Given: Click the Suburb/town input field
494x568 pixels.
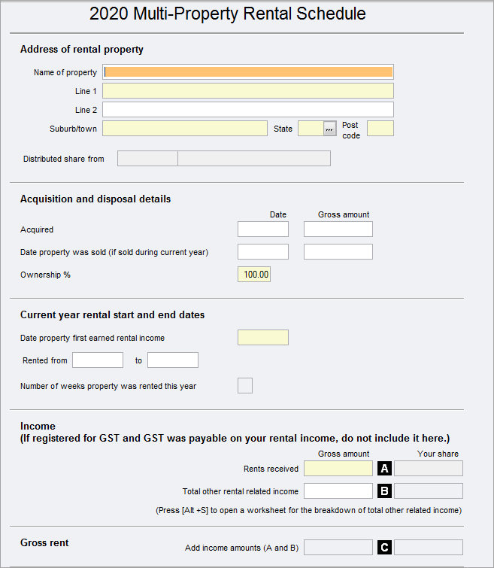Looking at the screenshot, I should tap(185, 129).
